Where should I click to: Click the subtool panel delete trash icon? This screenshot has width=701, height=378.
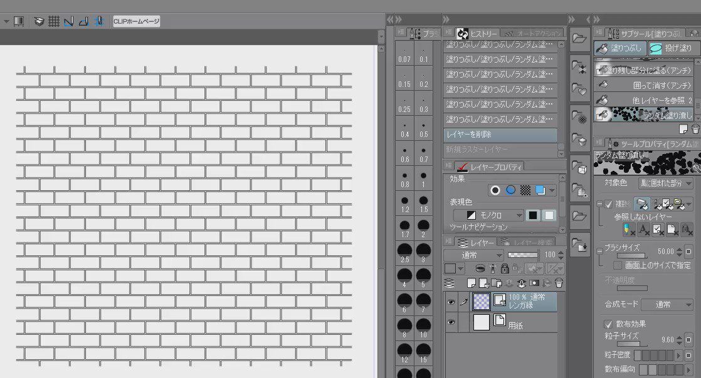(x=695, y=129)
